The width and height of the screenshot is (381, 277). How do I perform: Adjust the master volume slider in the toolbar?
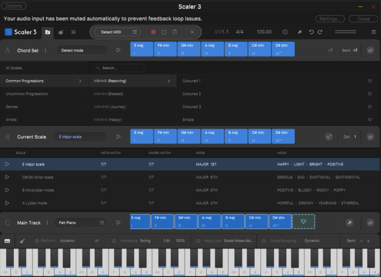pos(345,31)
